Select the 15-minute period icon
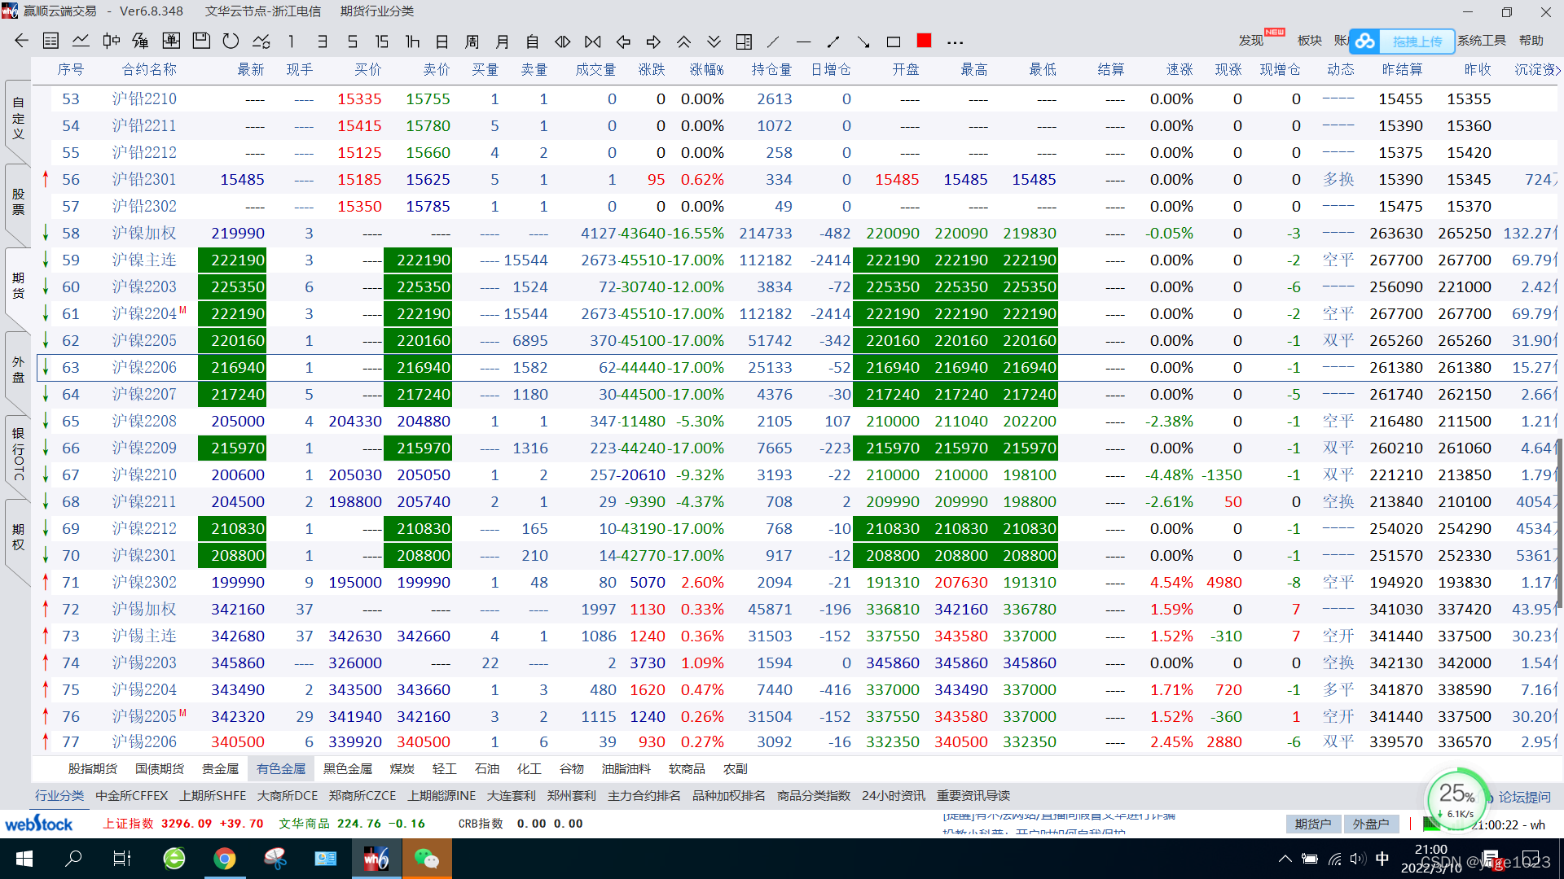1564x879 pixels. 381,41
